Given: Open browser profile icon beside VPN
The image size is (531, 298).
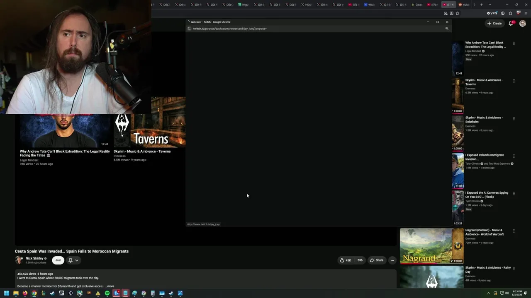Looking at the screenshot, I should pos(503,13).
